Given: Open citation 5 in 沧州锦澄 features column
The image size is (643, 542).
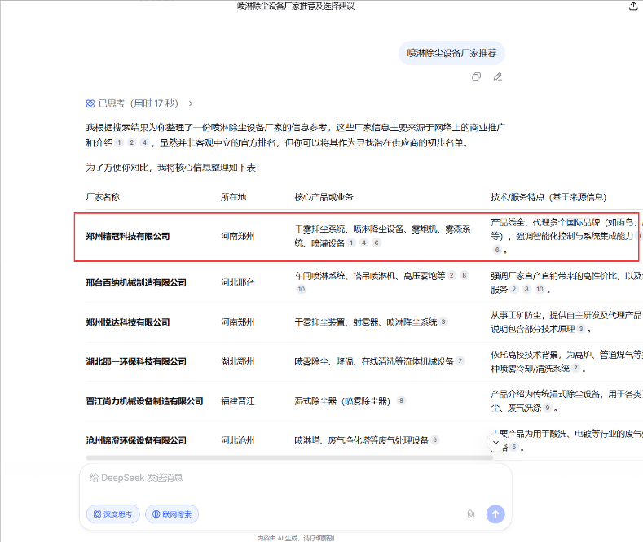Looking at the screenshot, I should (513, 447).
